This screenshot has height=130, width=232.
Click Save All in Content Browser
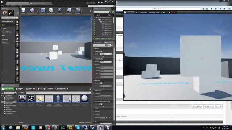click(30, 89)
